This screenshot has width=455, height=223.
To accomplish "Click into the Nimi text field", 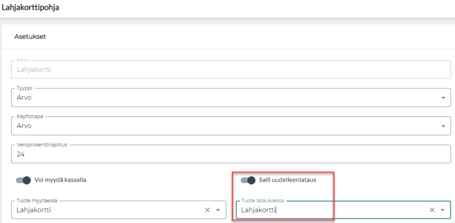I will pyautogui.click(x=230, y=70).
